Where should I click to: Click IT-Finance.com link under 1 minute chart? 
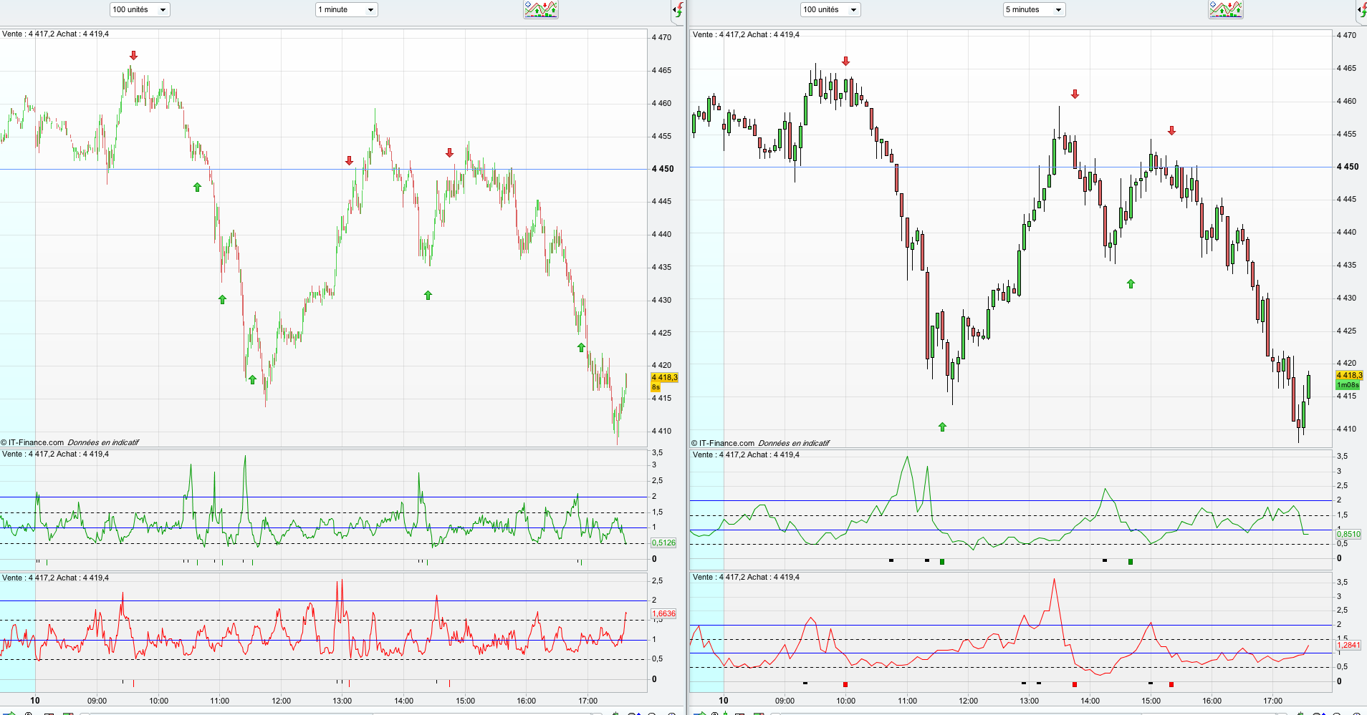click(x=36, y=442)
